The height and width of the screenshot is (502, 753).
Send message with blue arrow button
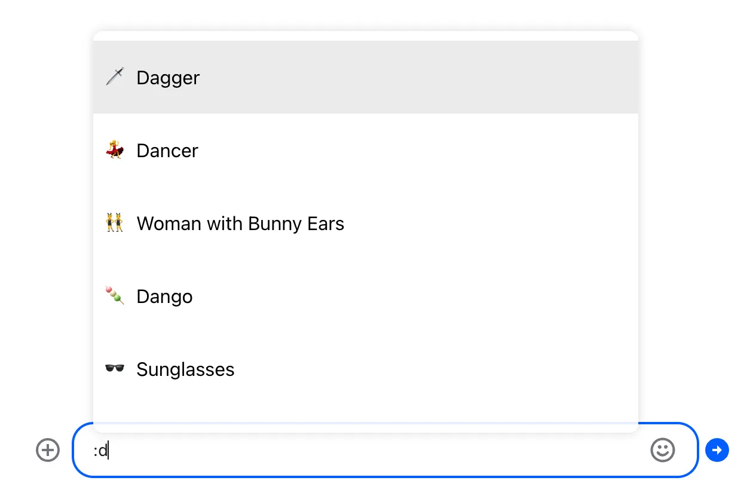(x=717, y=450)
